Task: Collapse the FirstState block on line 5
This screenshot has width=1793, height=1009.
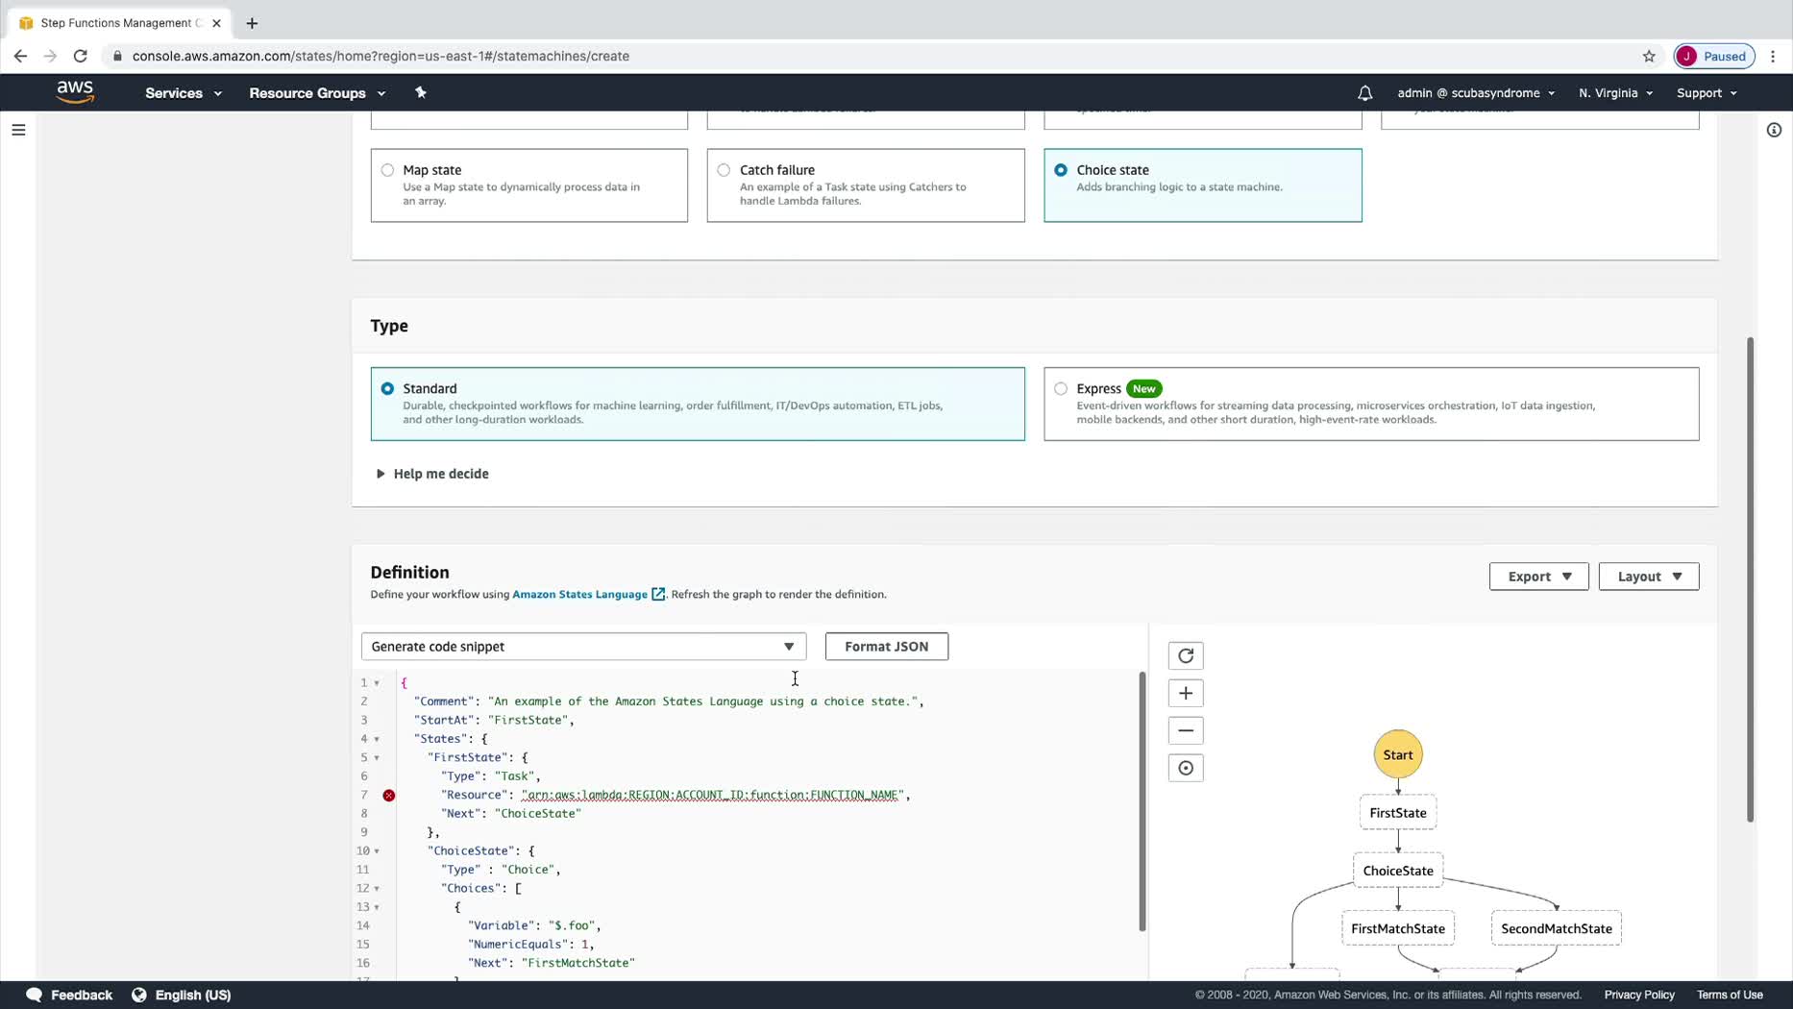Action: point(377,757)
